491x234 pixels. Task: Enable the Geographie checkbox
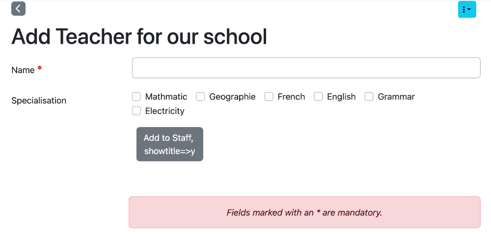coord(200,97)
